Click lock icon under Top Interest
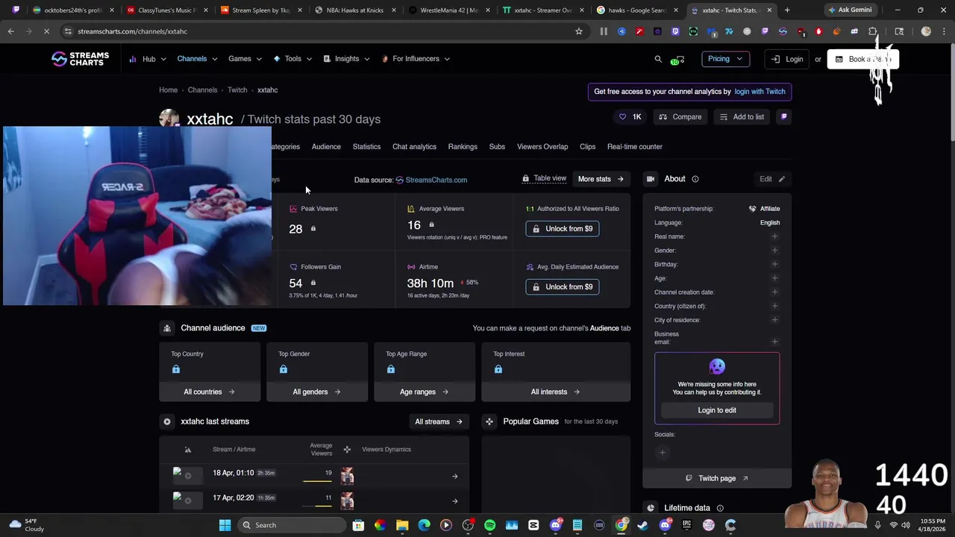This screenshot has height=537, width=955. tap(498, 369)
